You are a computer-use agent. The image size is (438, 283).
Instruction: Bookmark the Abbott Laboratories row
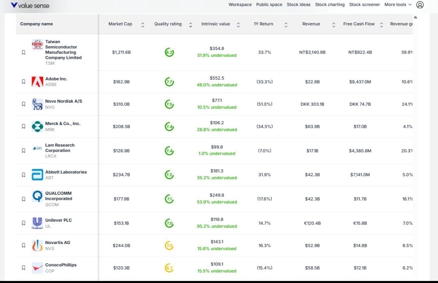coord(24,175)
